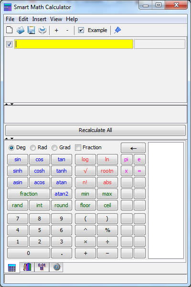Screen dimensions: 191x287
Task: Click the pushpin stay-on-top icon
Action: click(117, 30)
